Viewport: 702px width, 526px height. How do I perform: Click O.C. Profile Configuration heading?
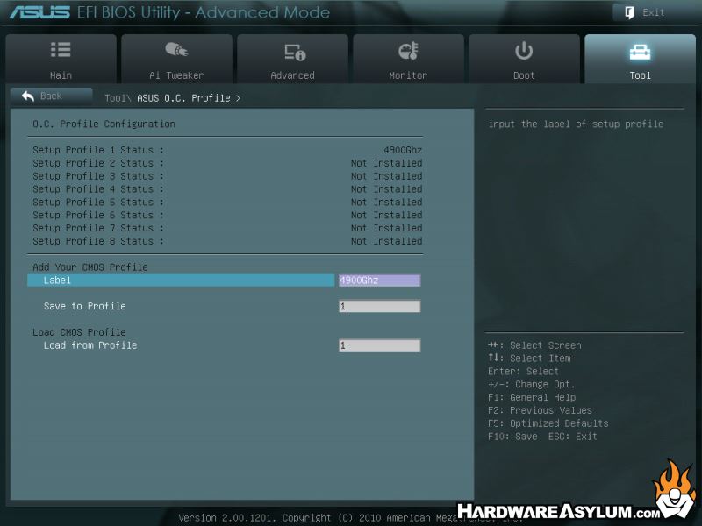point(104,124)
